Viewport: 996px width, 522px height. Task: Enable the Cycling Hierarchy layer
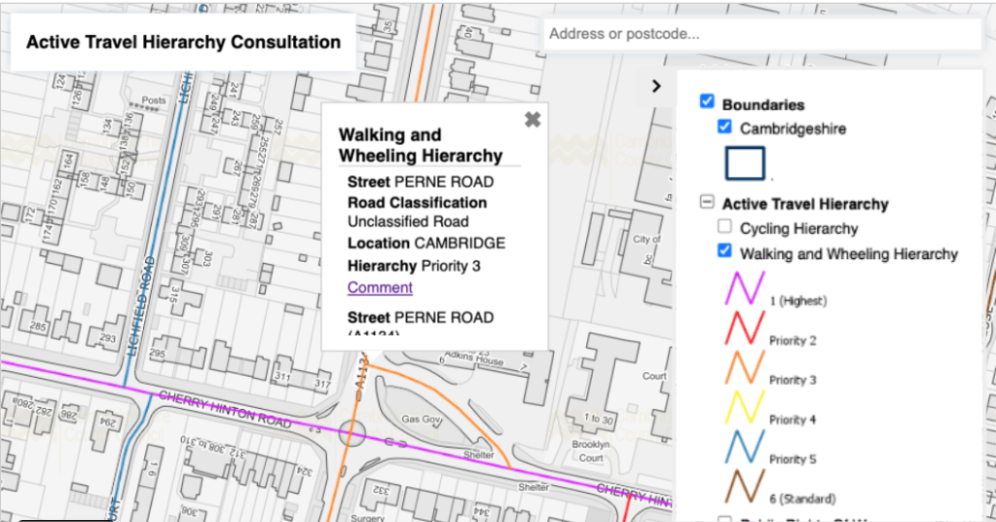724,227
